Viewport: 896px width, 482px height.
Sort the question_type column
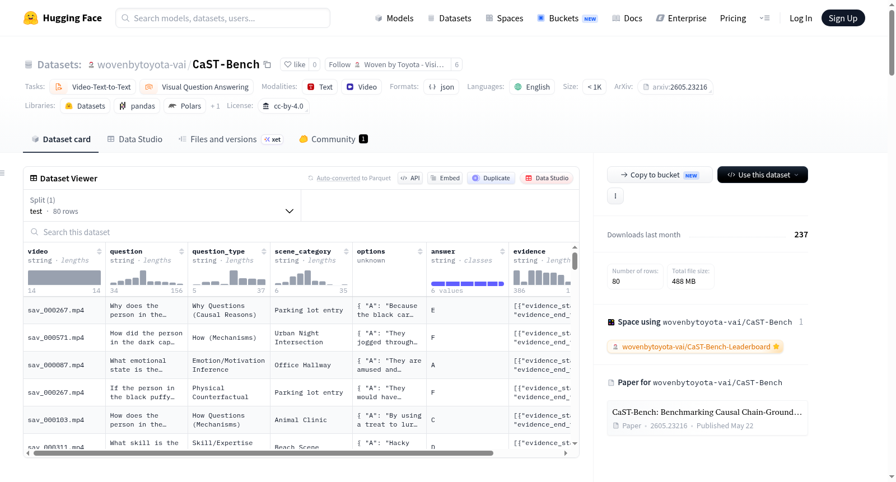264,251
